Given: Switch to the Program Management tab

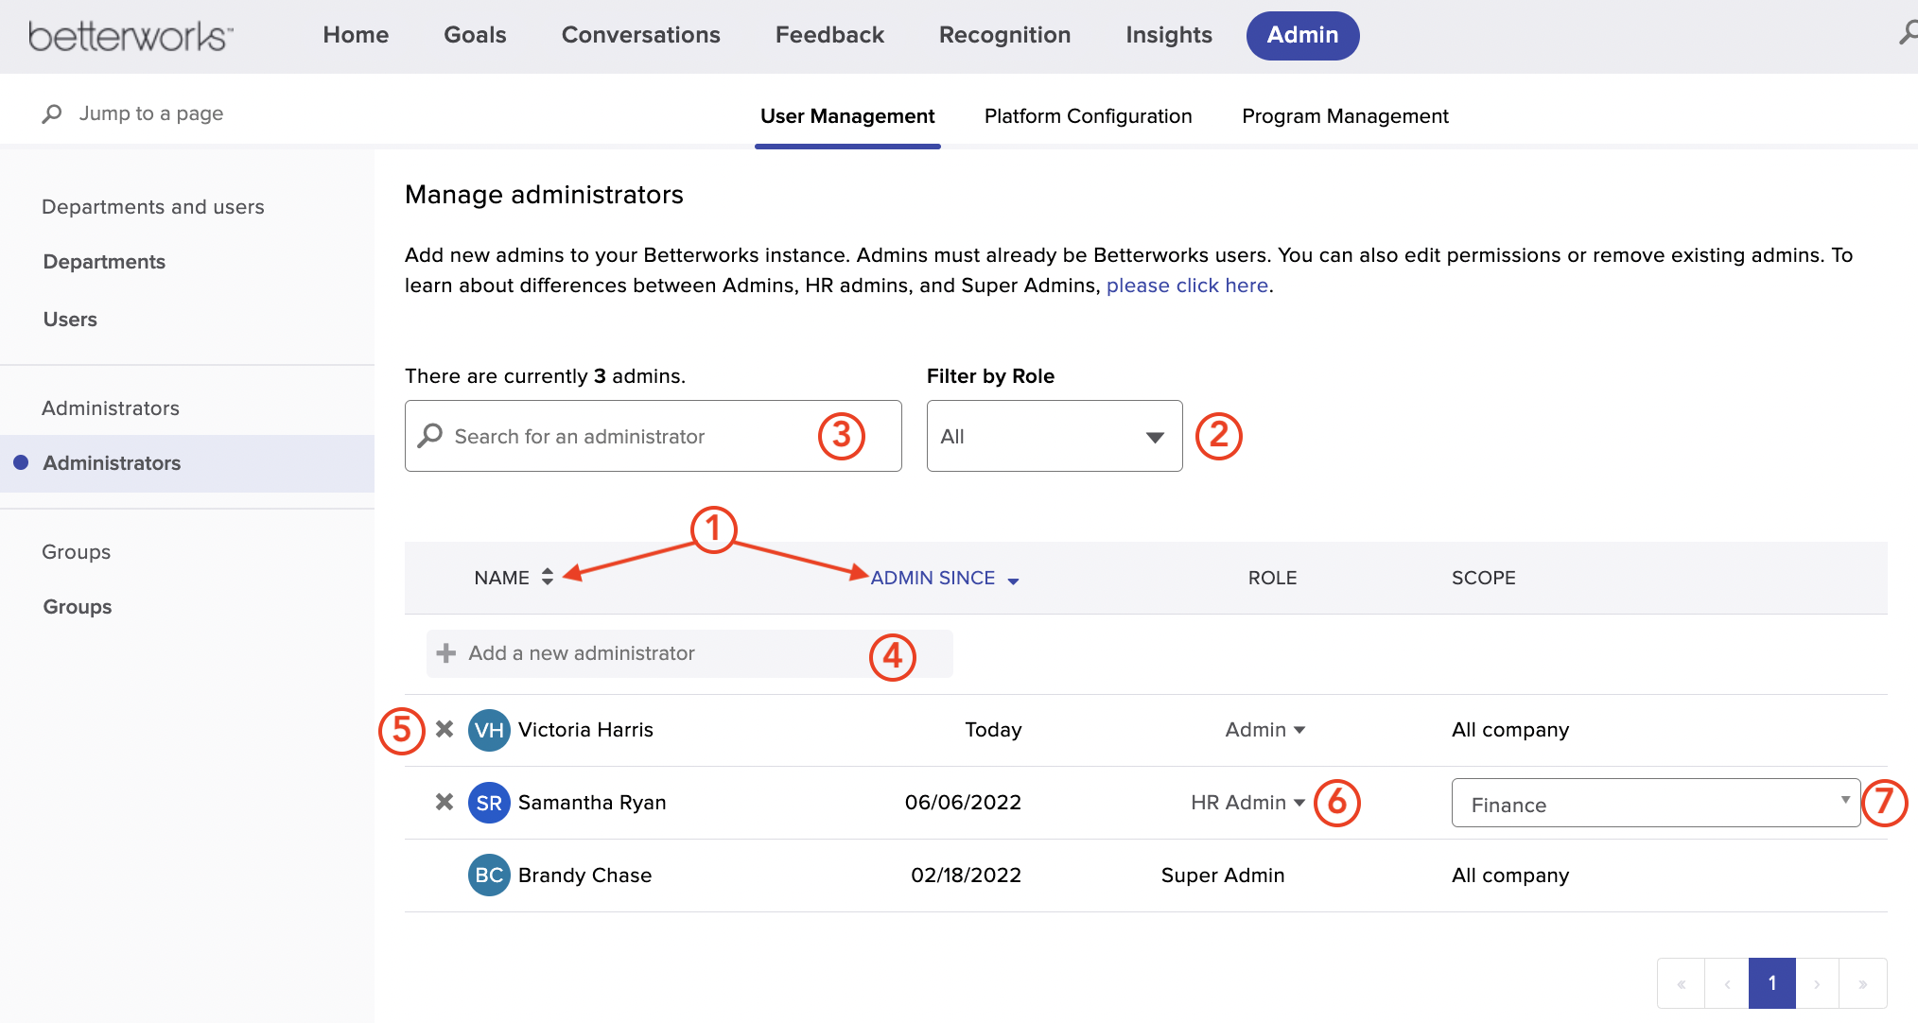Looking at the screenshot, I should 1345,115.
